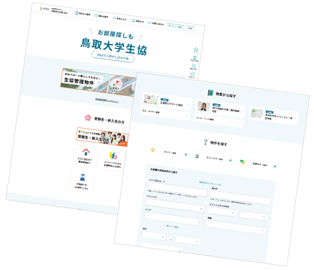Click the login button in the header
The width and height of the screenshot is (314, 270).
pos(175,27)
